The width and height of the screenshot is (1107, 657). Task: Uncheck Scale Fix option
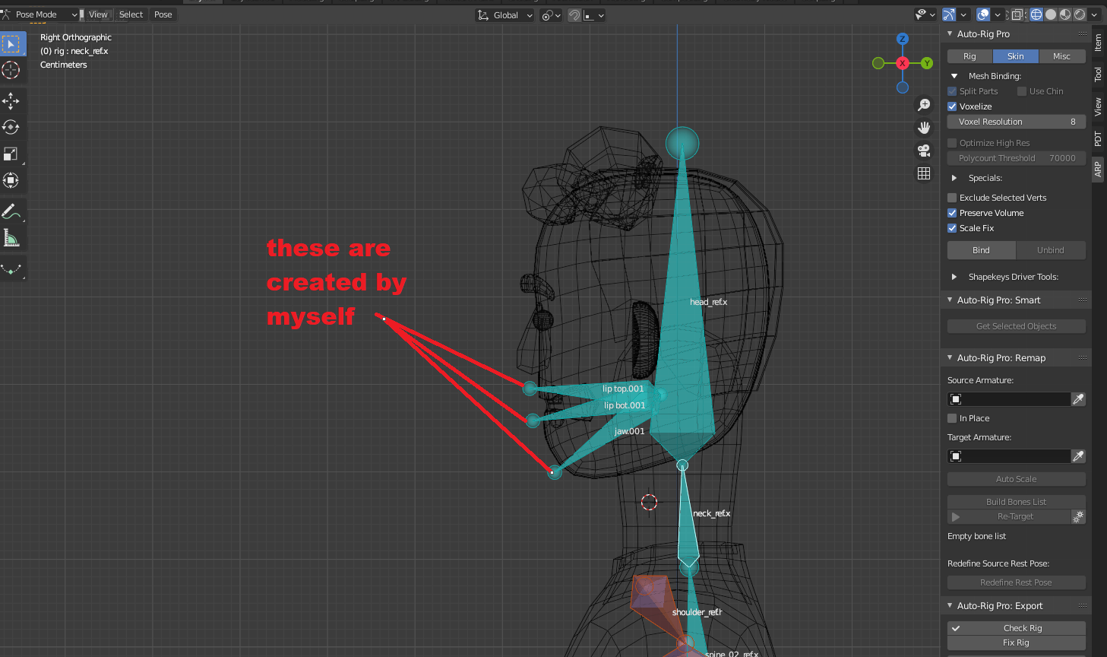952,228
